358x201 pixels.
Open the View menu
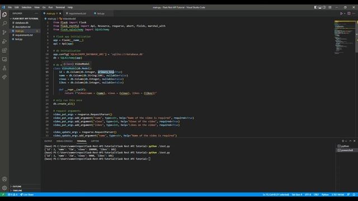tap(37, 7)
